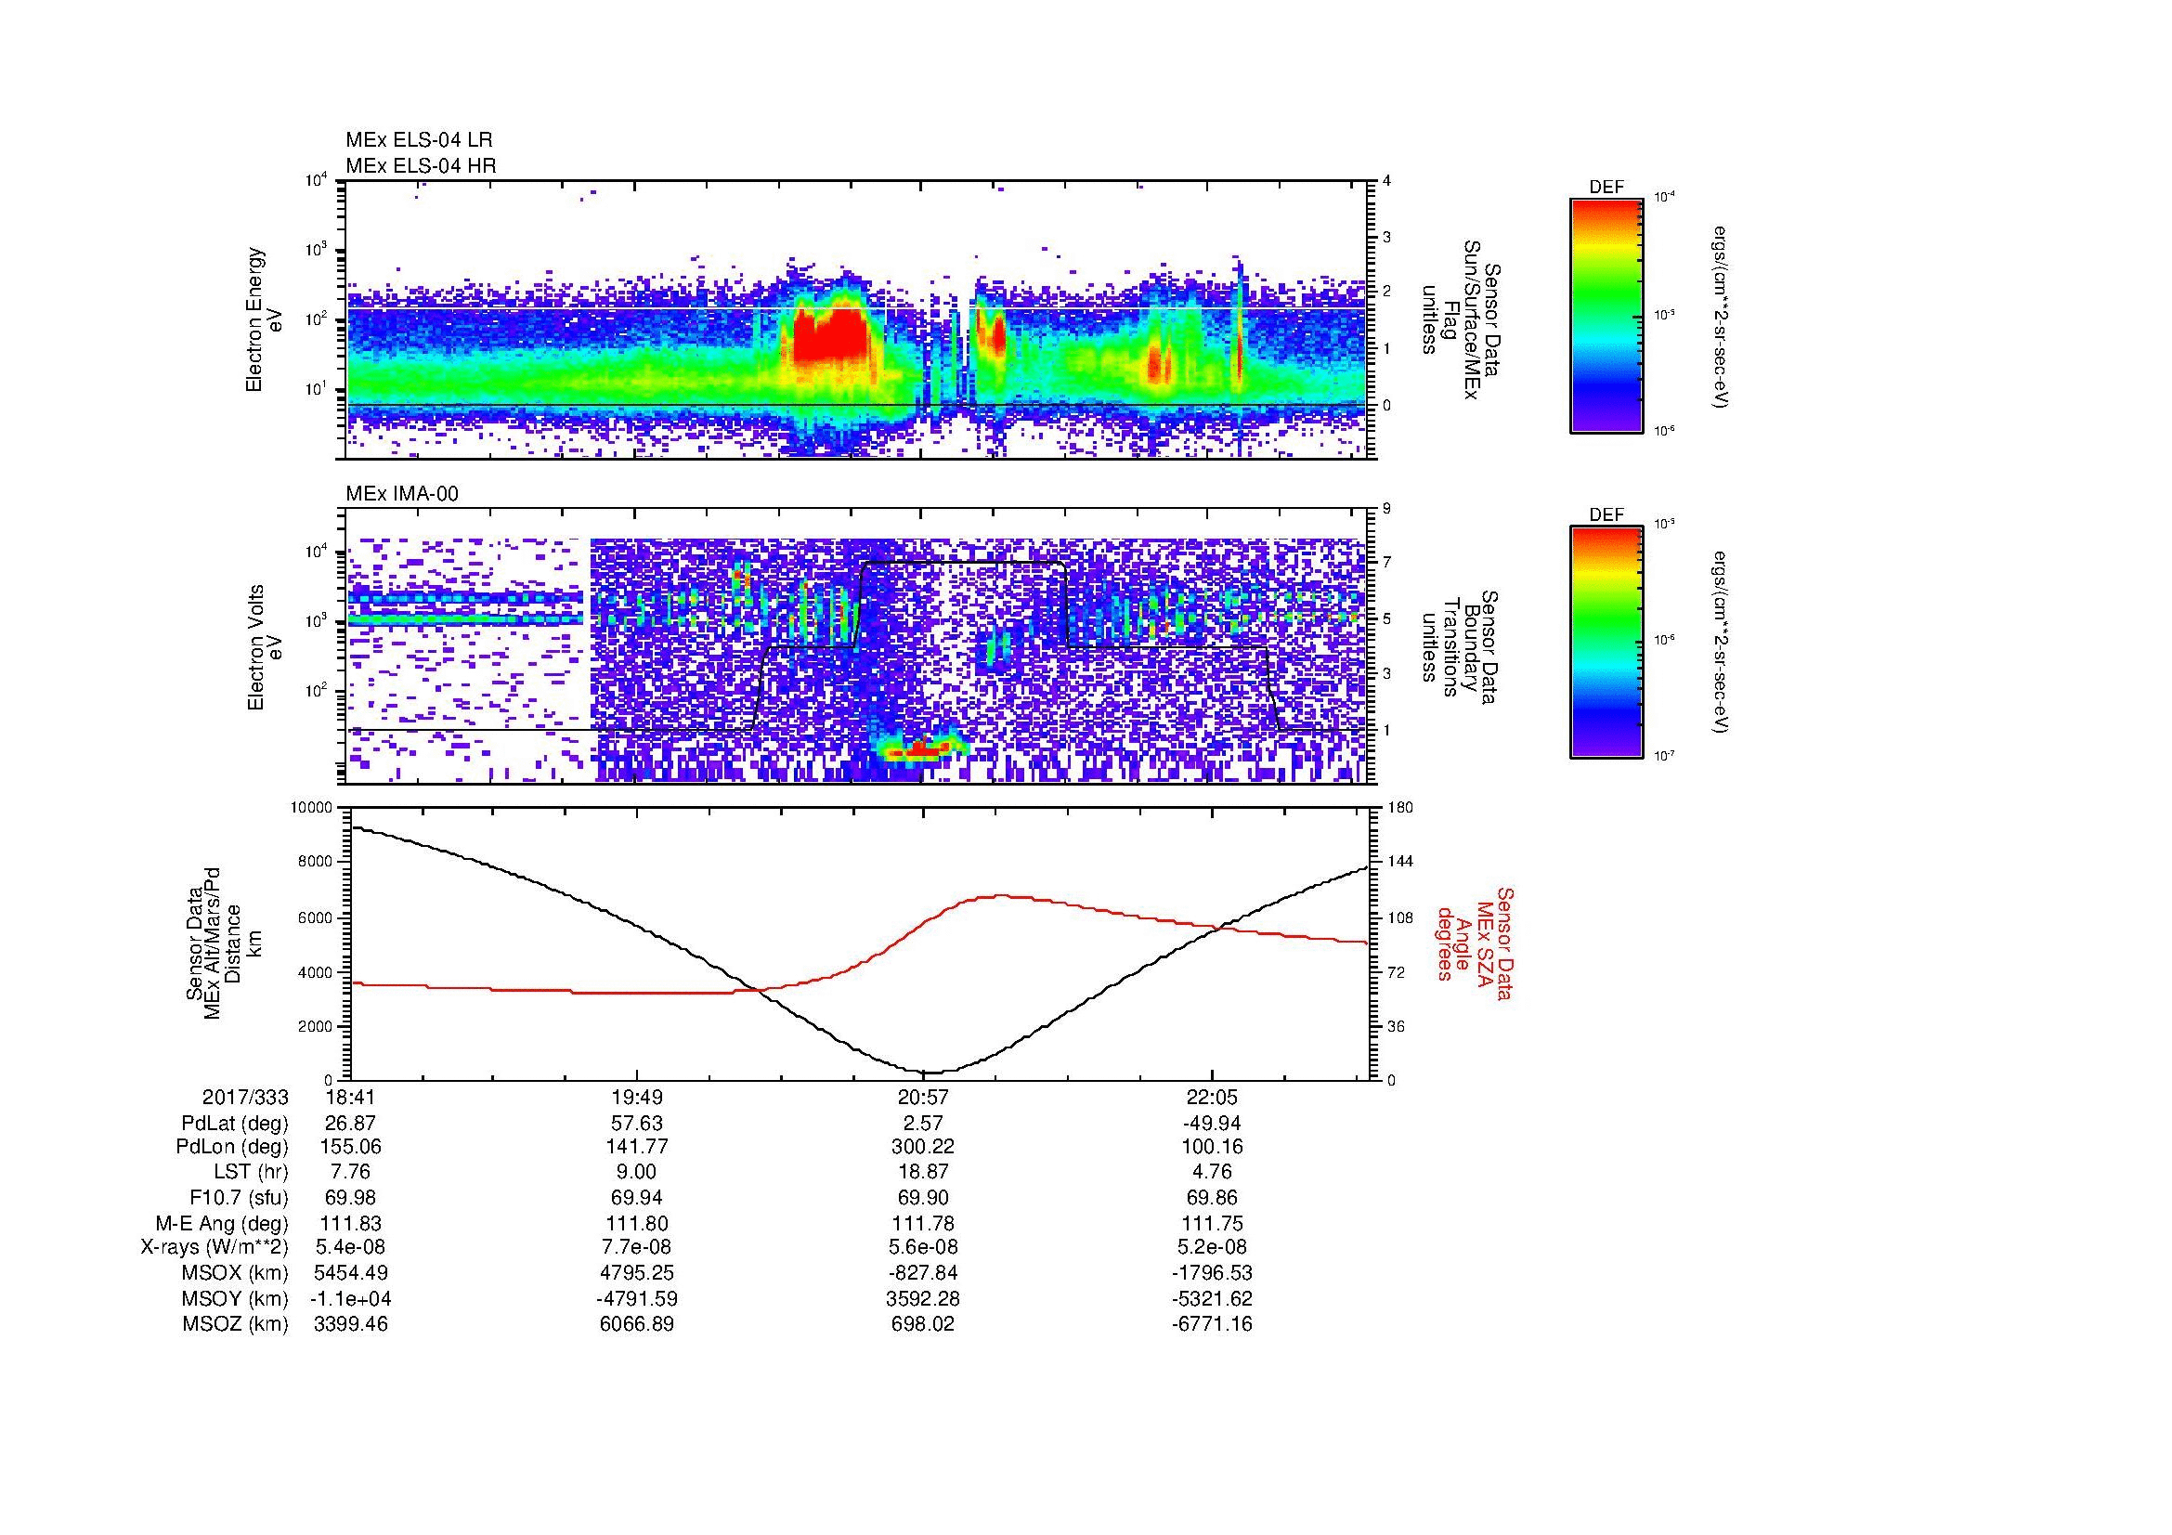
Task: Click the 'PdLon (deg)' row label
Action: [234, 1147]
